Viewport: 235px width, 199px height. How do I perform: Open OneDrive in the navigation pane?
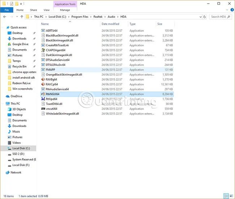coord(16,96)
